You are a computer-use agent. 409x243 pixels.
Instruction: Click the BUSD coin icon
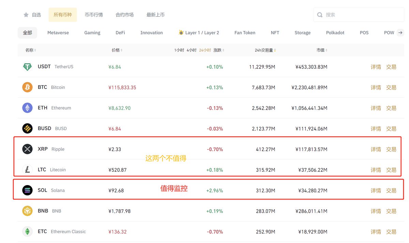27,128
